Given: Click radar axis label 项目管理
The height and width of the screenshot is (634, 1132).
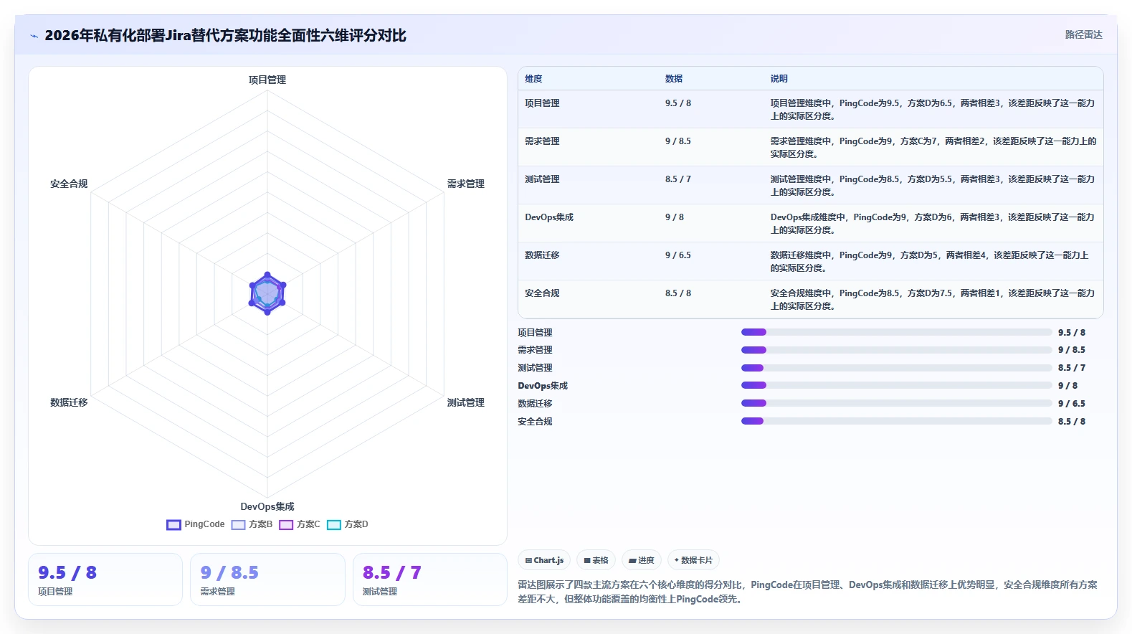Looking at the screenshot, I should (x=267, y=80).
